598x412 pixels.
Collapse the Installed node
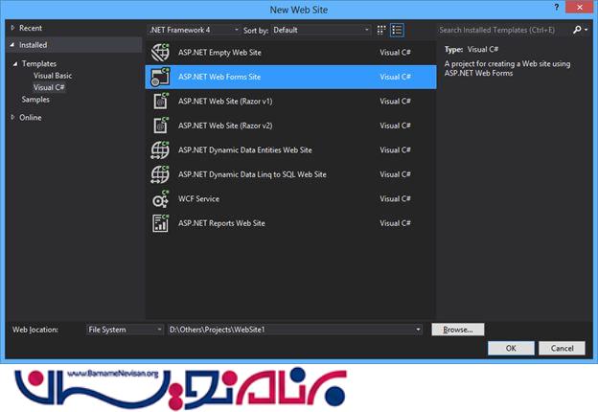pyautogui.click(x=12, y=45)
